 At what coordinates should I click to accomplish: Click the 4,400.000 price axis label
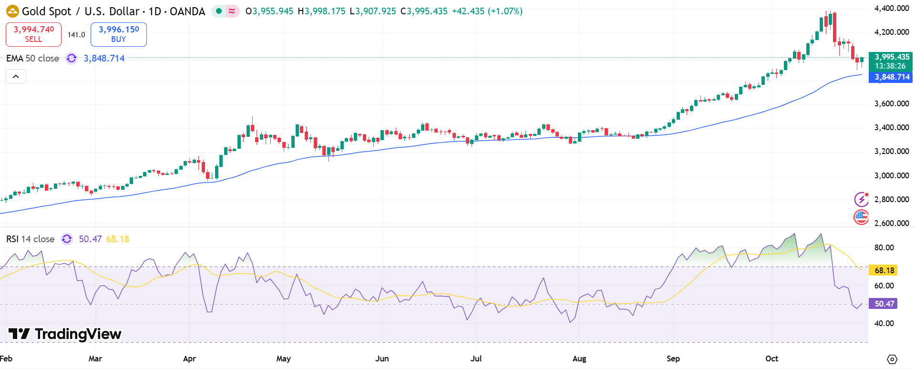892,8
